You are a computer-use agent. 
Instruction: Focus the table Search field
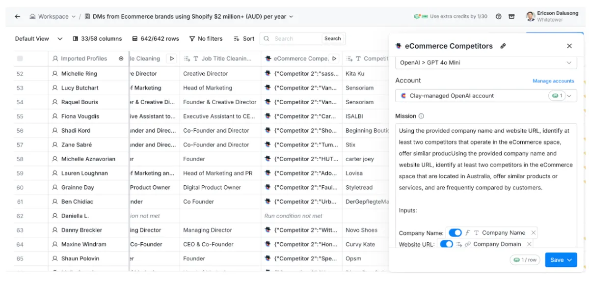pyautogui.click(x=291, y=38)
